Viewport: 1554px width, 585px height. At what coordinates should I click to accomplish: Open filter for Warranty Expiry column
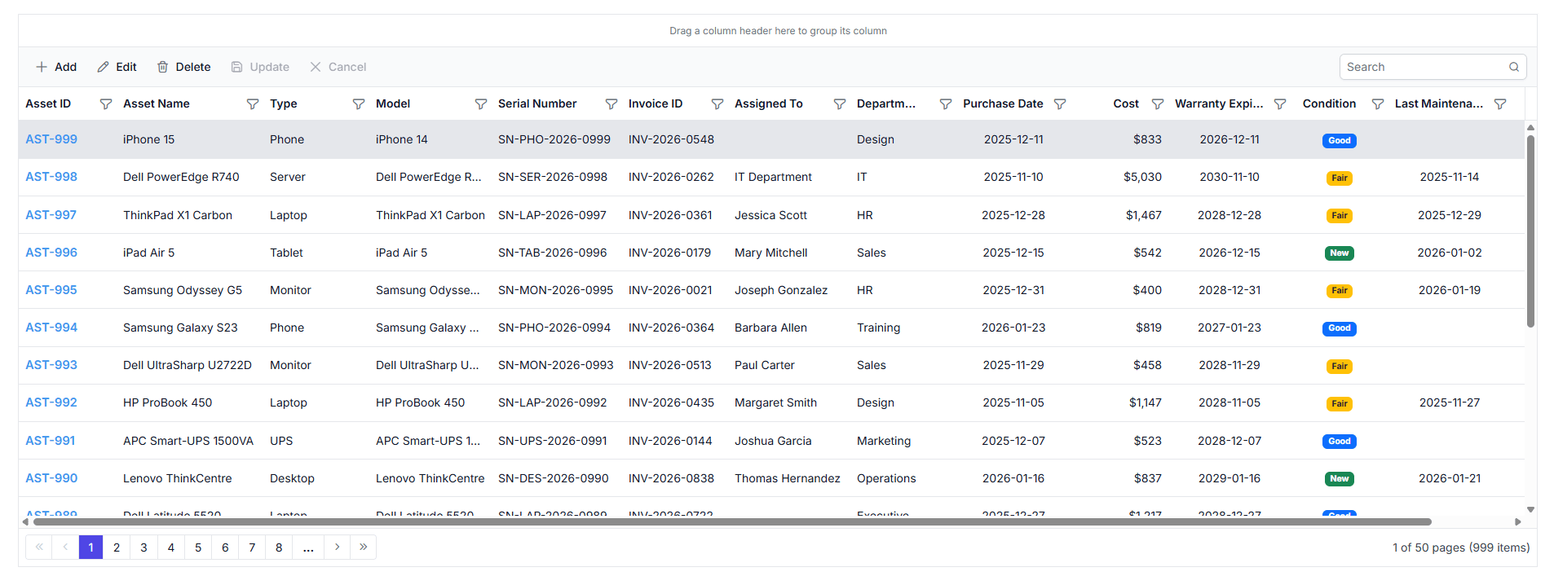pyautogui.click(x=1280, y=104)
